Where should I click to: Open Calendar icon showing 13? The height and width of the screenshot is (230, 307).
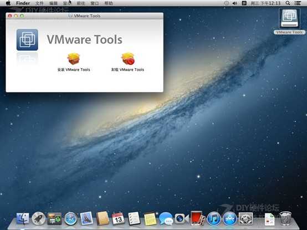(x=118, y=219)
